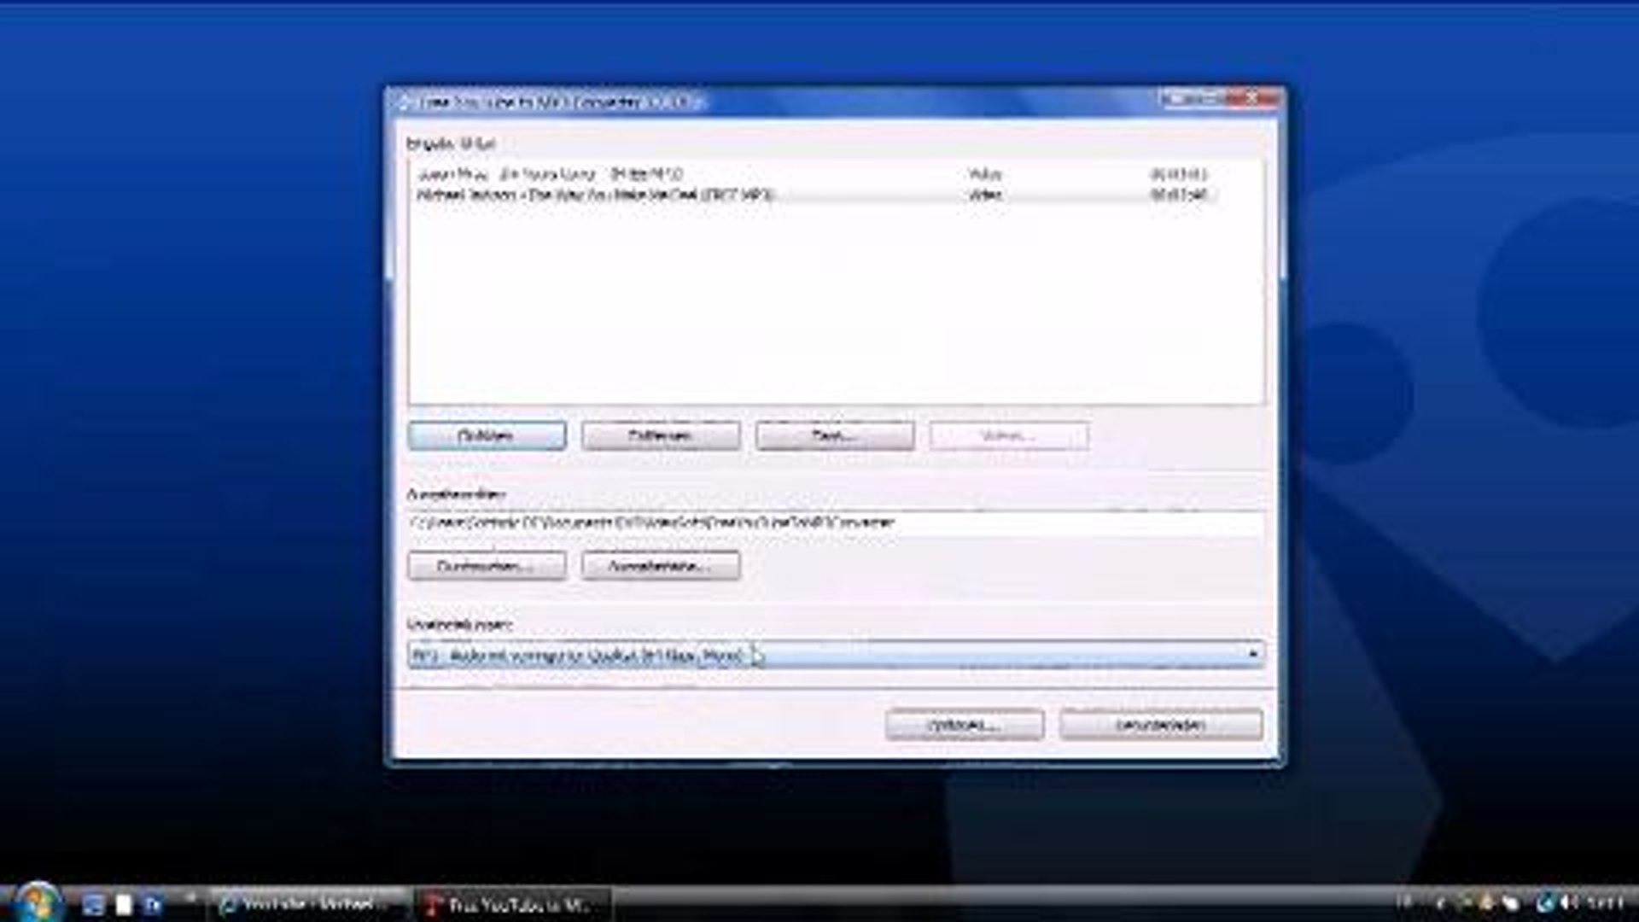Click the third blue quick launch icon

click(x=154, y=905)
